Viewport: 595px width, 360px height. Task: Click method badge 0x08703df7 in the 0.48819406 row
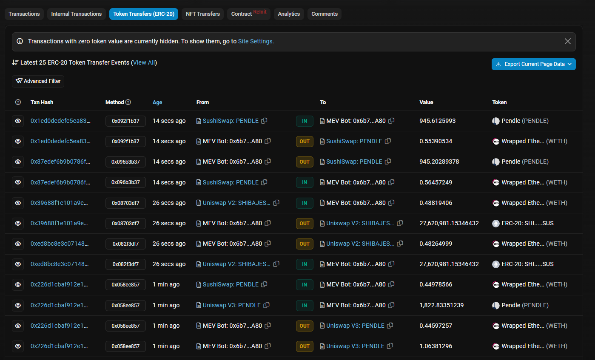point(125,203)
